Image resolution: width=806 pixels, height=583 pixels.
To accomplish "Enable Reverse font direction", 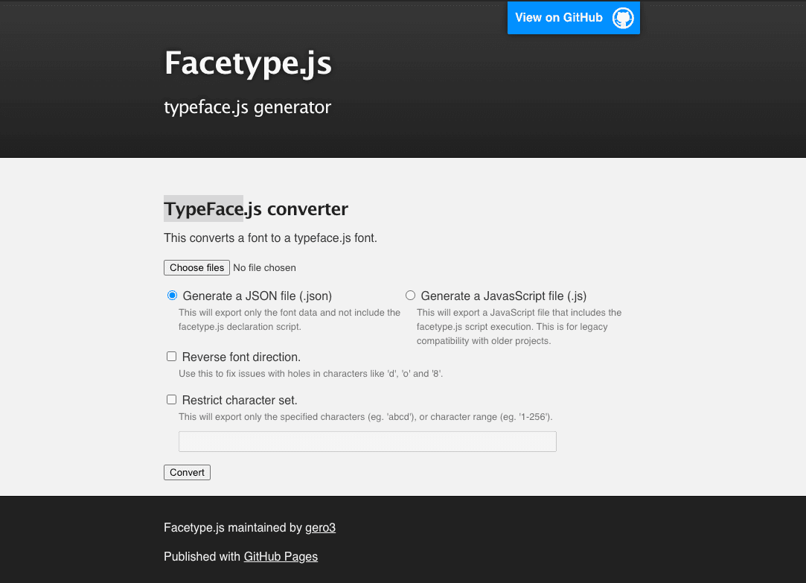I will click(x=171, y=356).
